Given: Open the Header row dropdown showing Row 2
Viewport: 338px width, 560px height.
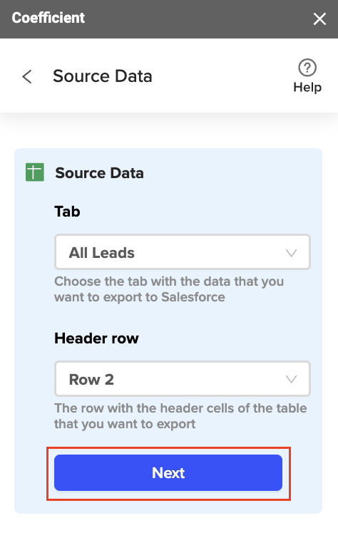Looking at the screenshot, I should tap(183, 379).
